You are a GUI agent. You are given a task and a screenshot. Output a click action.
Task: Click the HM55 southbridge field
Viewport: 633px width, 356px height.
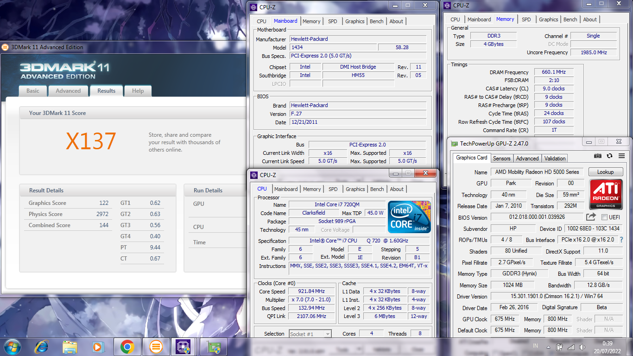coord(358,76)
